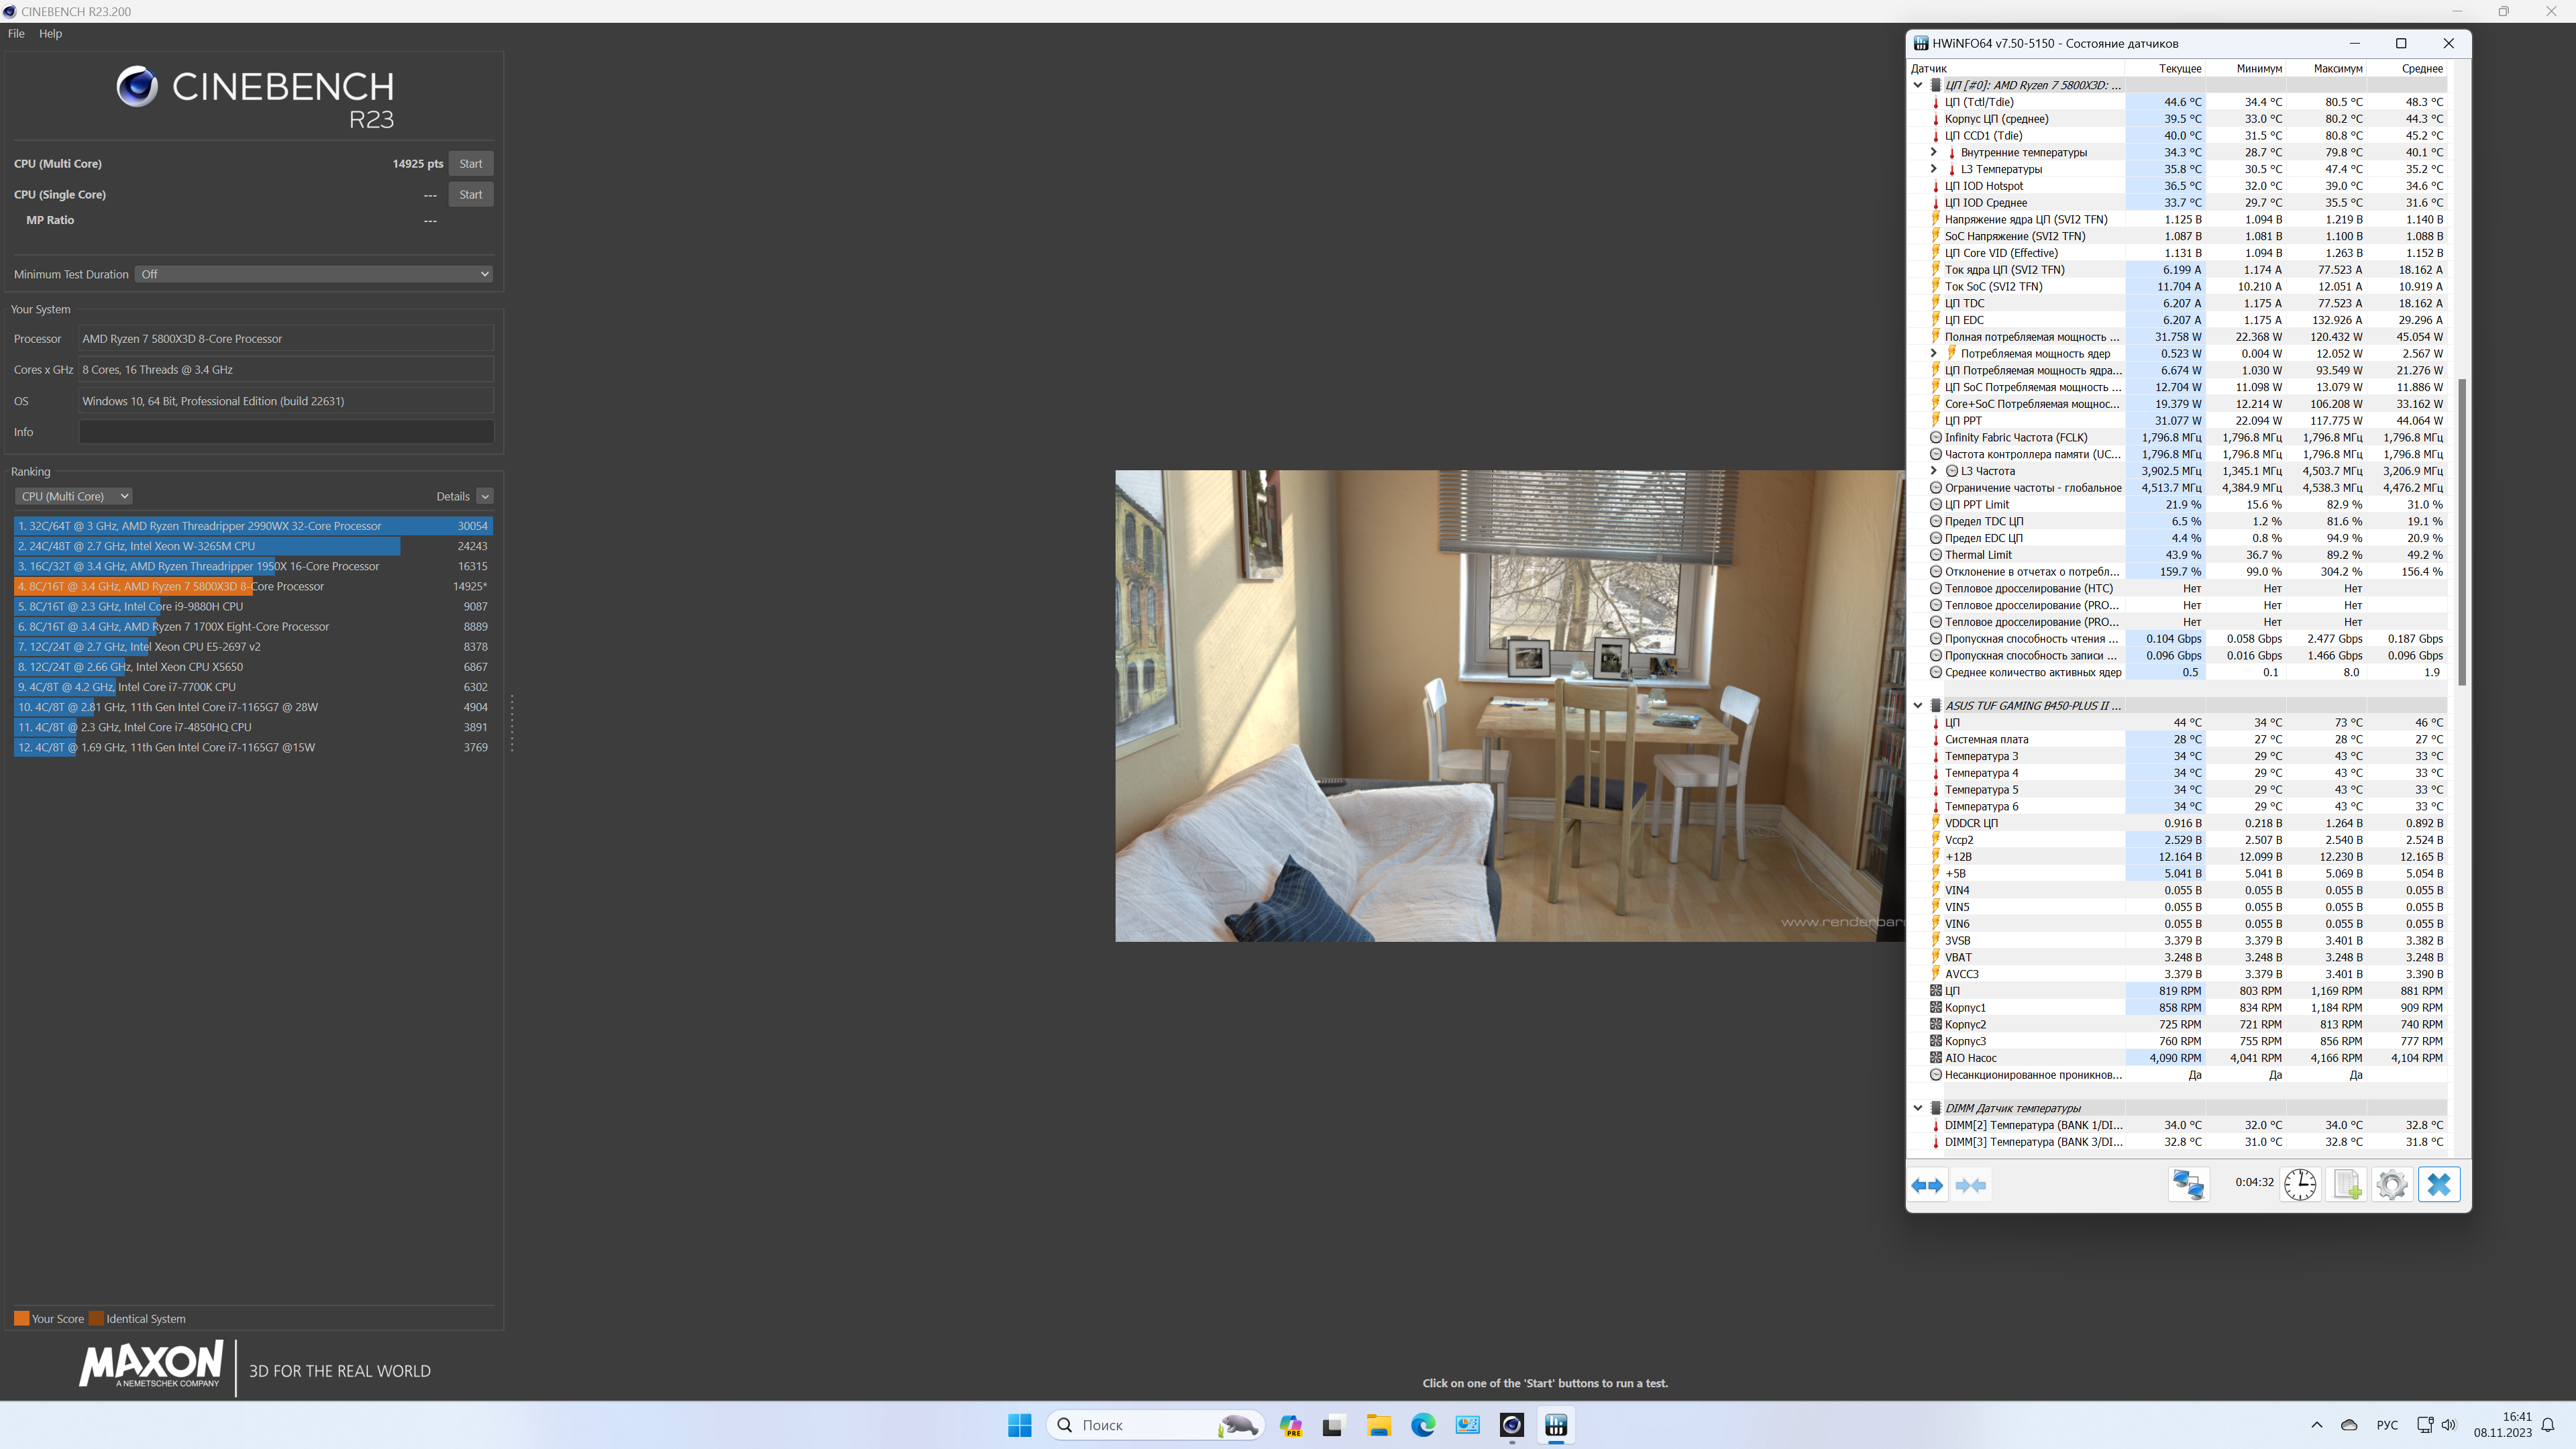The image size is (2576, 1449).
Task: Open the CPU (Multi Core) ranking dropdown
Action: (74, 496)
